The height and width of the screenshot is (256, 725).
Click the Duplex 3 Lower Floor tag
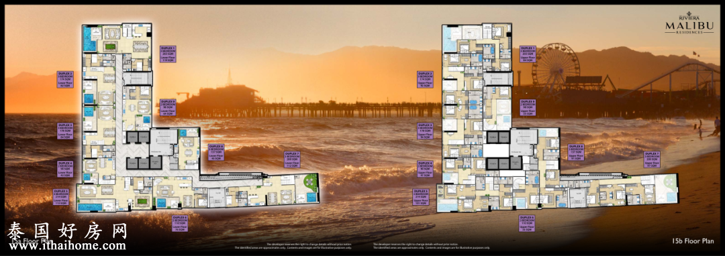(x=65, y=131)
